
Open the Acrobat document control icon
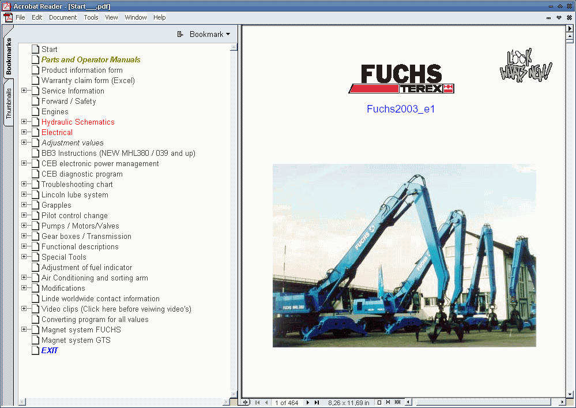pyautogui.click(x=8, y=17)
